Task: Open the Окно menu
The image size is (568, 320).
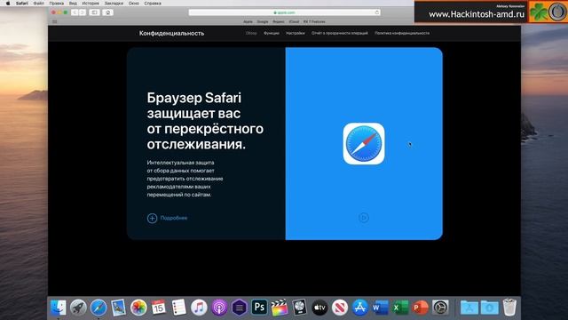Action: pyautogui.click(x=134, y=4)
